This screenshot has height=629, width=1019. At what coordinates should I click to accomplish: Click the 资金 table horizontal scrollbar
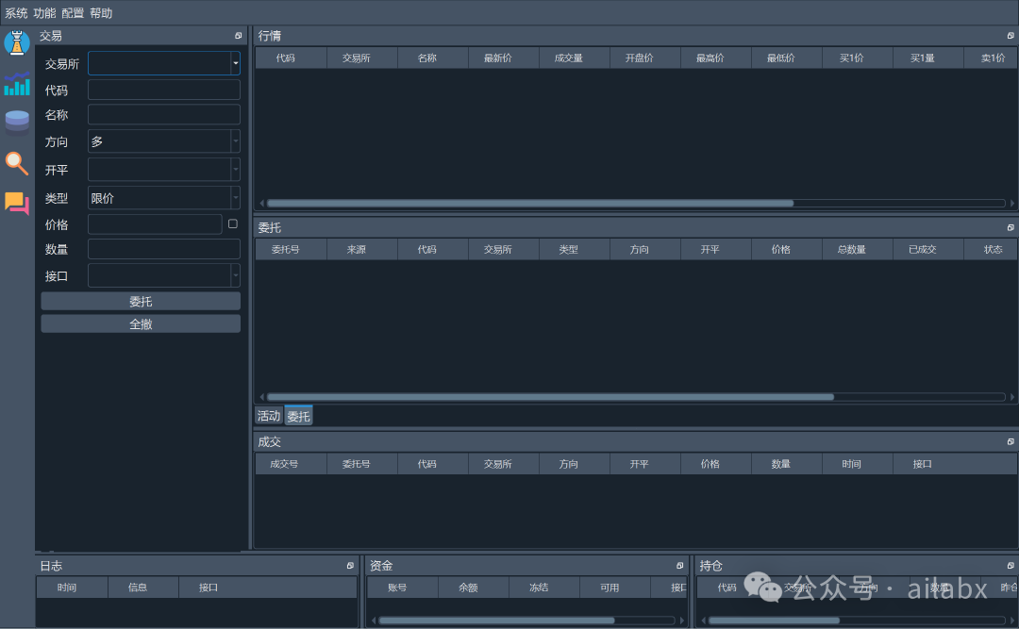(x=496, y=621)
